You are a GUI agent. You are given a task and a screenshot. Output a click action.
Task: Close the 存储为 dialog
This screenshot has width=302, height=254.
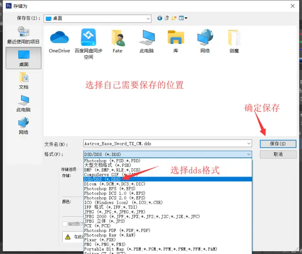click(x=292, y=6)
